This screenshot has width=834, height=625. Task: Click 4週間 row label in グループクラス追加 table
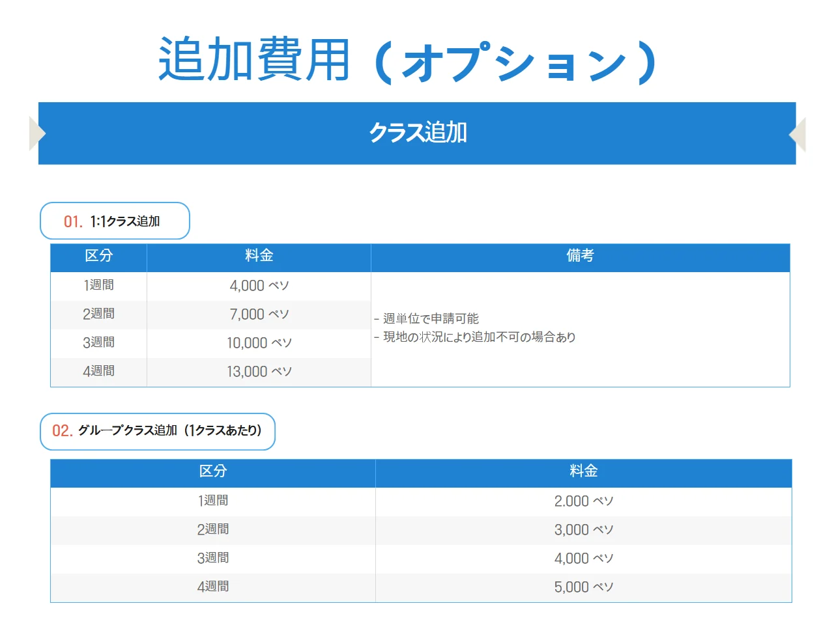213,587
